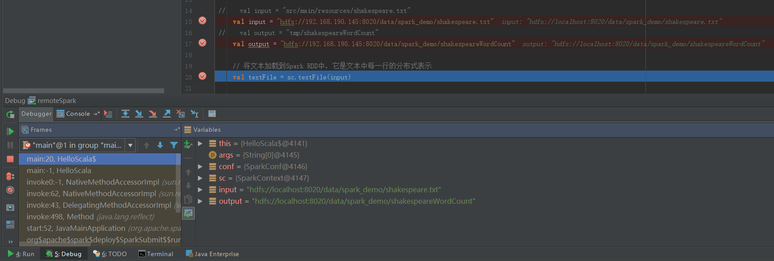Open the thread selector dropdown
Viewport: 774px width, 261px height.
(x=130, y=145)
